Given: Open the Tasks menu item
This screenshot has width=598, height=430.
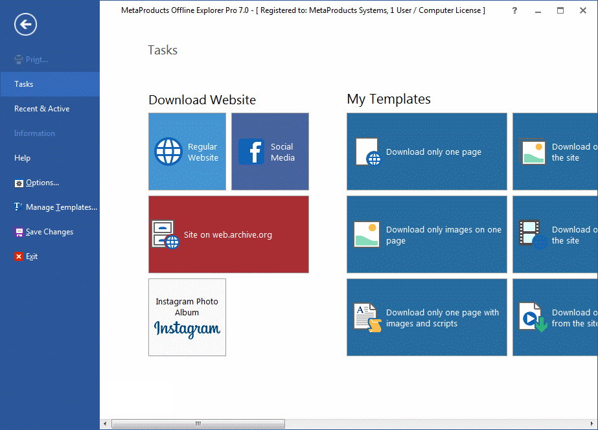Looking at the screenshot, I should click(24, 84).
